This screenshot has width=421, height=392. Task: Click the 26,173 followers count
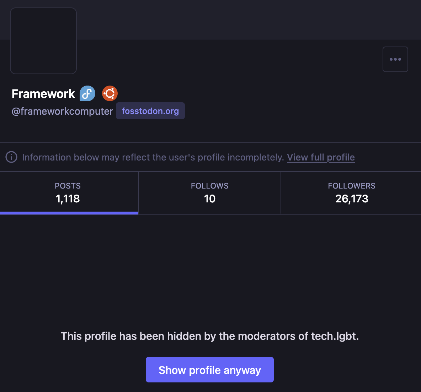pyautogui.click(x=352, y=199)
